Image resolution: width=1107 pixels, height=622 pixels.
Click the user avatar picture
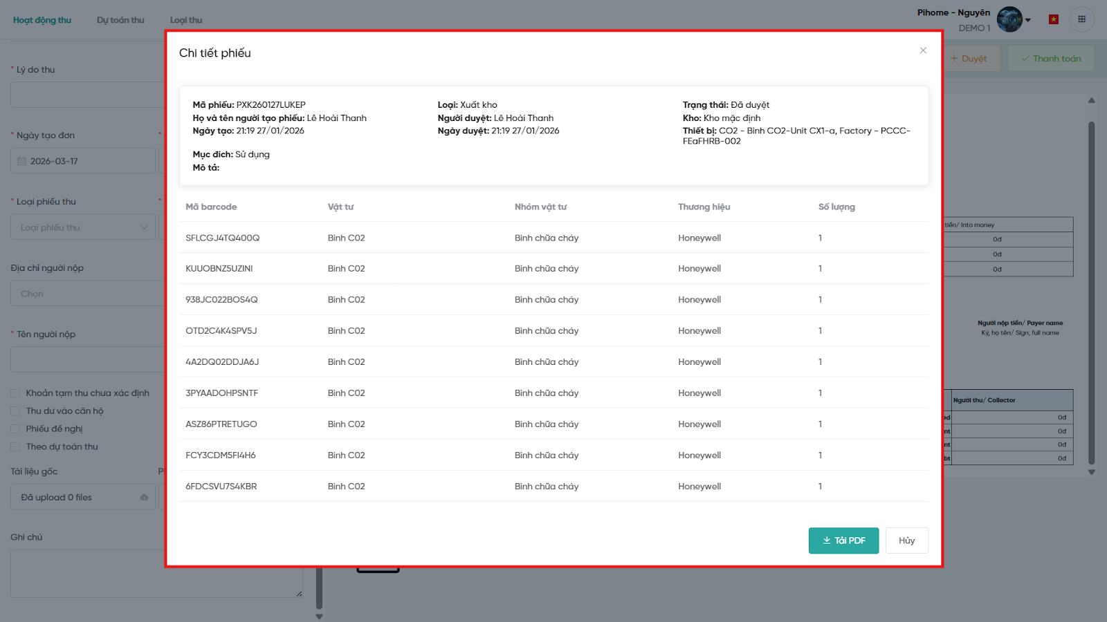[x=1009, y=19]
